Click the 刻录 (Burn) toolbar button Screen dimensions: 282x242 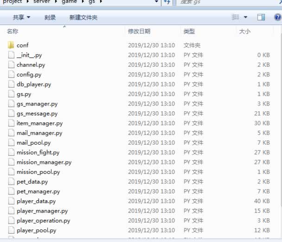click(50, 18)
